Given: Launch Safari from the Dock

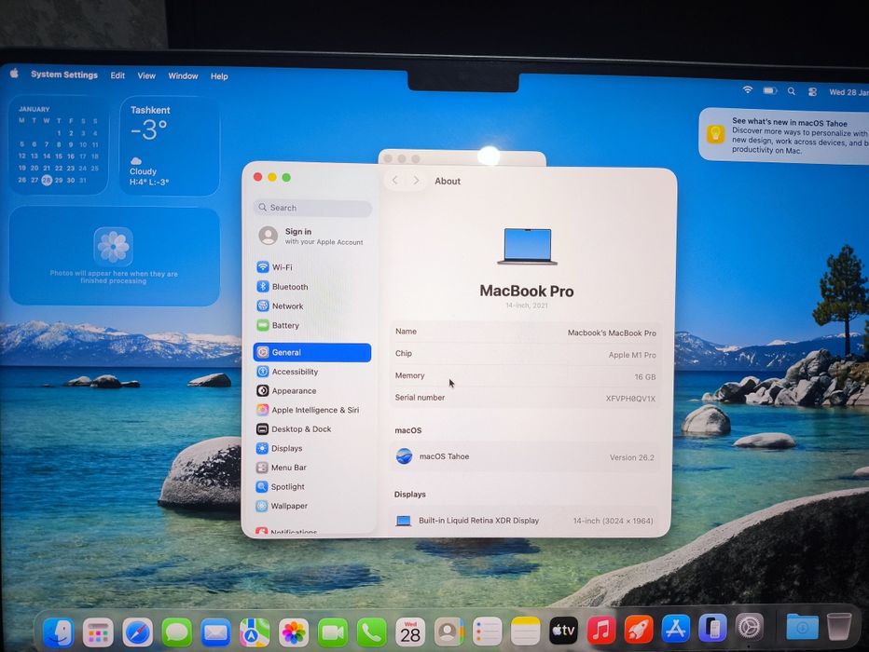Looking at the screenshot, I should [x=137, y=632].
